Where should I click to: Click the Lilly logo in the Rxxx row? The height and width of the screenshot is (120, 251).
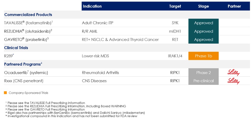click(234, 81)
